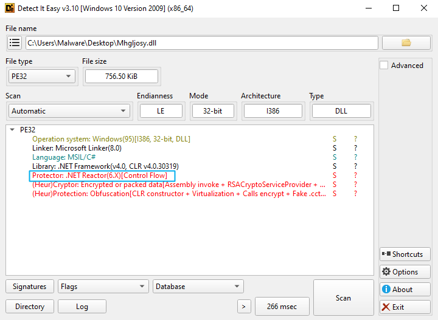Click the large Scan button
438x320 pixels.
tap(343, 298)
